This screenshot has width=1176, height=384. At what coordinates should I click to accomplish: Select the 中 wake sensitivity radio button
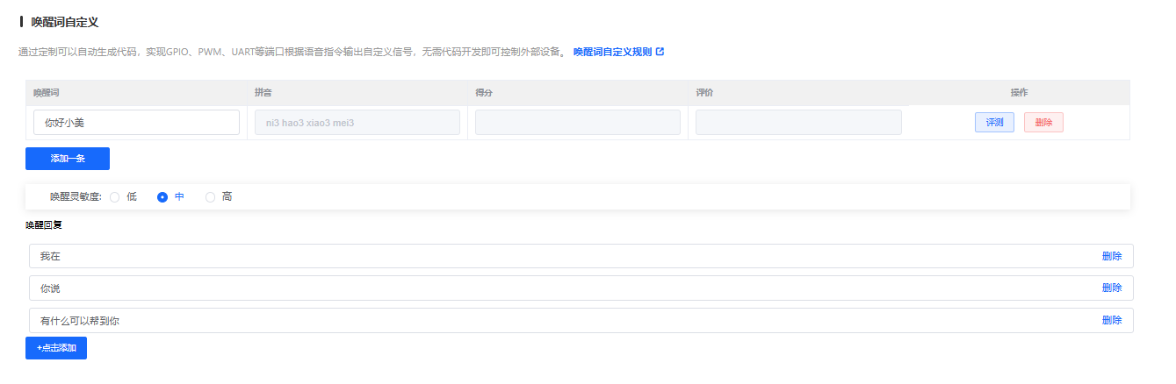162,197
